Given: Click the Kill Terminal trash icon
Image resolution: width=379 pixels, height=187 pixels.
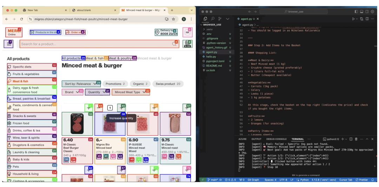Looking at the screenshot, I should (x=356, y=139).
